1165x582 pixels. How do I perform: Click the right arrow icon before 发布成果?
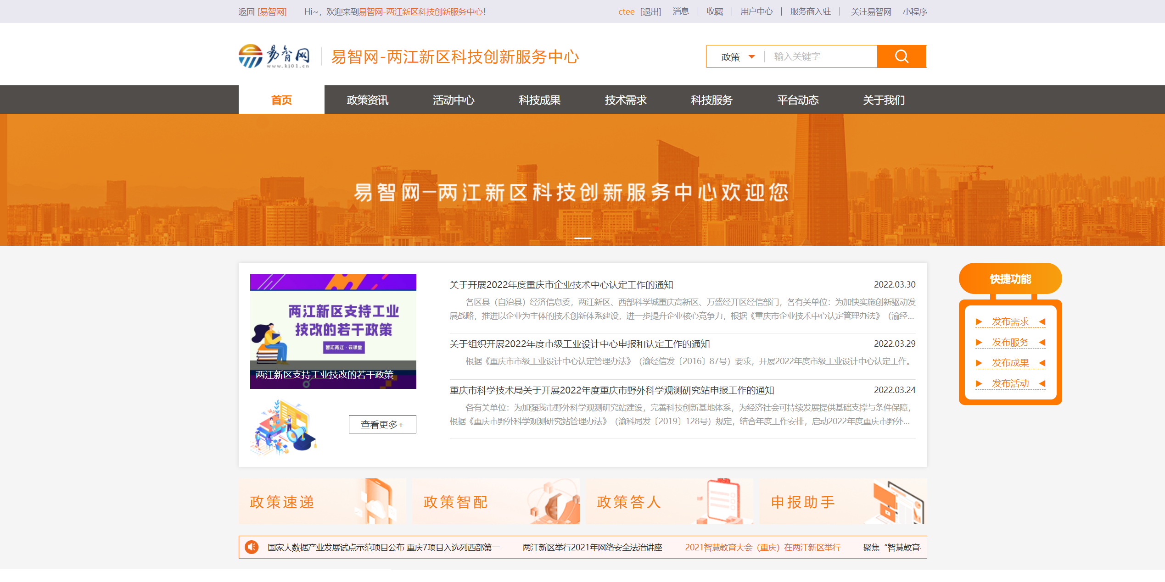click(x=979, y=363)
